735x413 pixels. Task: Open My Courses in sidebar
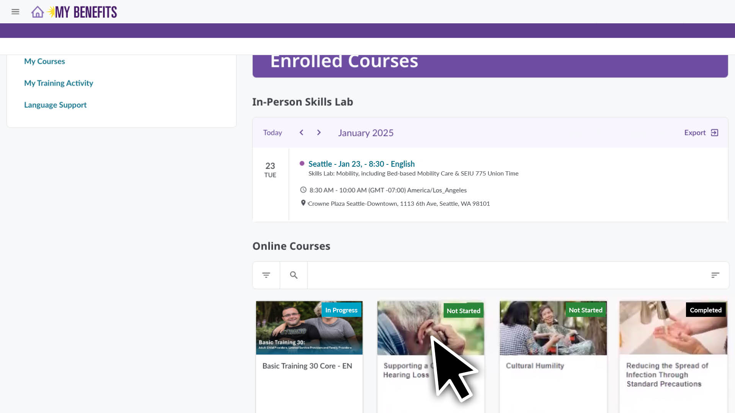[44, 61]
